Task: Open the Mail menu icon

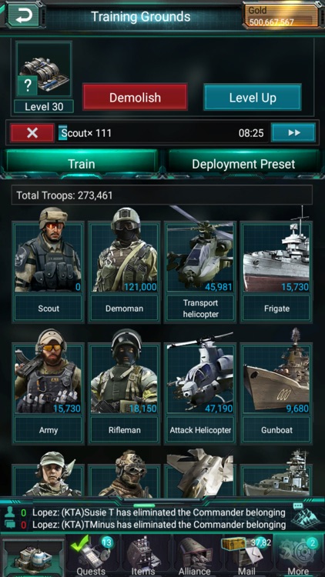Action: coord(246,555)
